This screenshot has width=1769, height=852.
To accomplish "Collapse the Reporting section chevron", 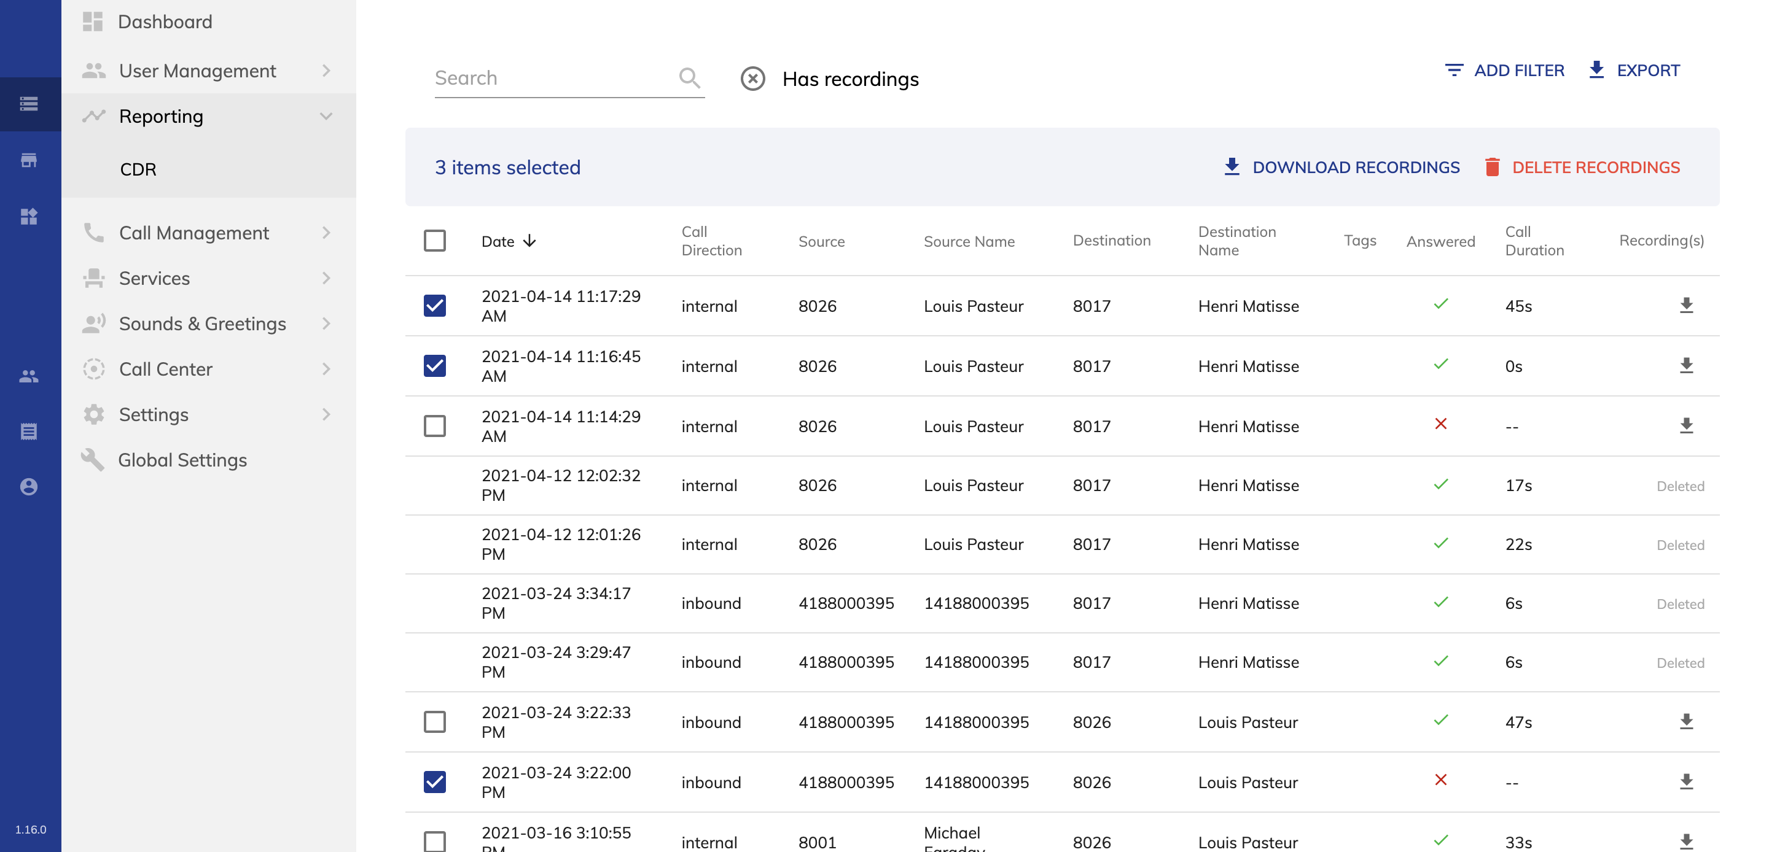I will pos(326,116).
